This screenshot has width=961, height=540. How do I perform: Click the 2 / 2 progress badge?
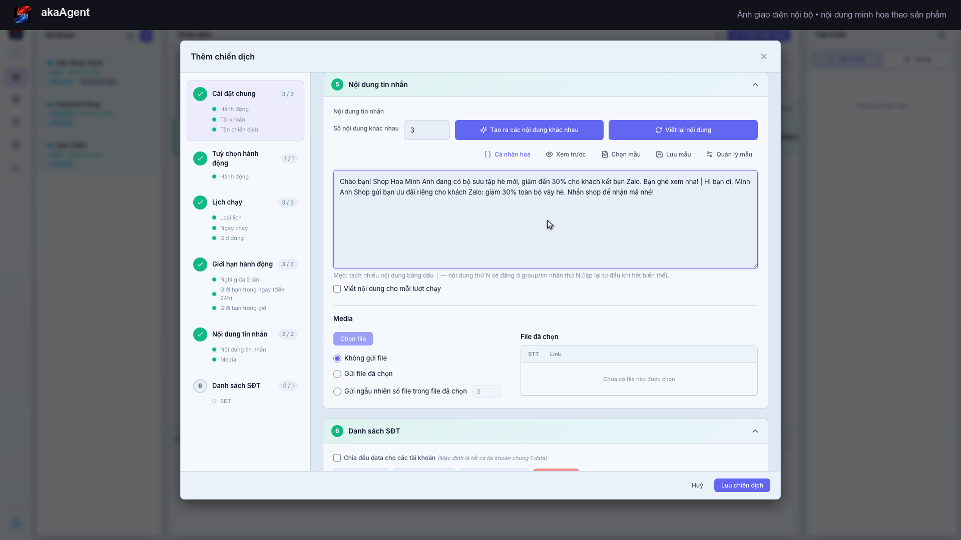click(x=288, y=334)
